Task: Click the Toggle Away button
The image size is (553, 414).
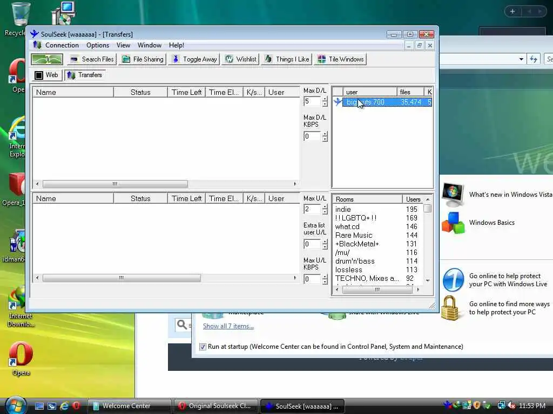Action: 194,59
